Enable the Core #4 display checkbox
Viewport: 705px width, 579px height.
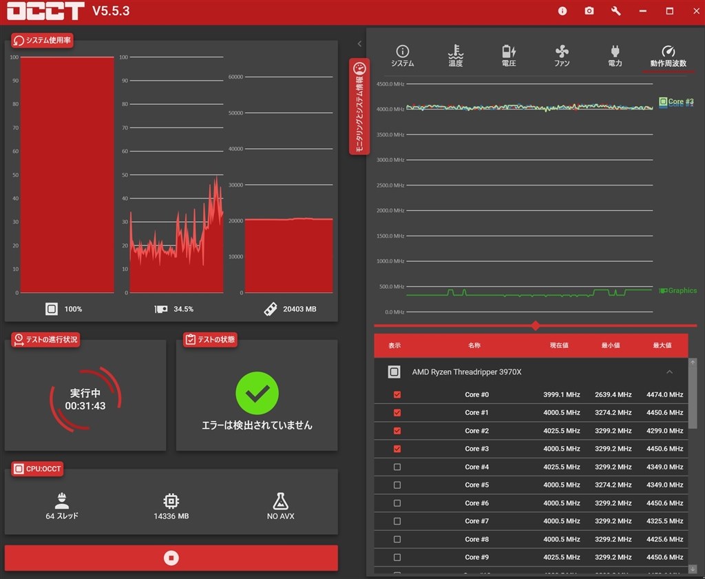397,467
